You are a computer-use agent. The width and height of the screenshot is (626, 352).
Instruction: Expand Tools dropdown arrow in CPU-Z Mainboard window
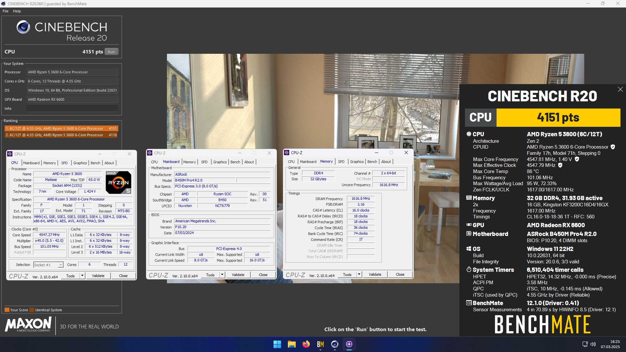[x=222, y=275]
